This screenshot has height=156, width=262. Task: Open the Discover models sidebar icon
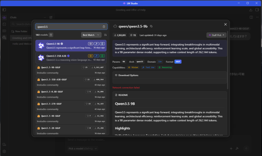click(4, 37)
